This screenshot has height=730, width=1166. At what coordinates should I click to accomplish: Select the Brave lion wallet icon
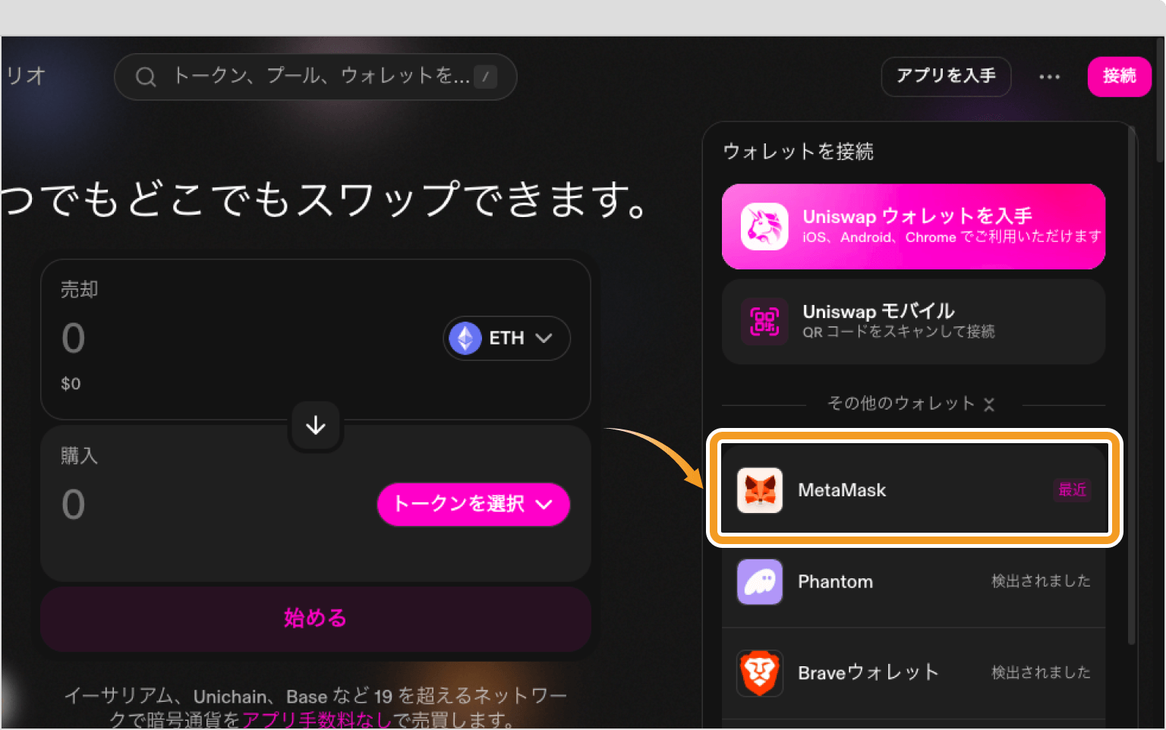[x=759, y=672]
